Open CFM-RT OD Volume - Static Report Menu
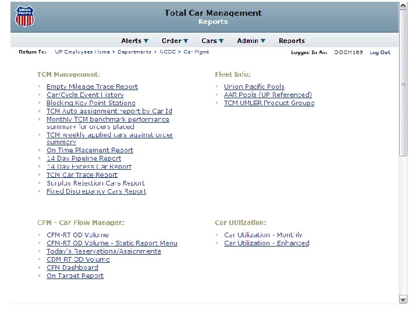 [112, 243]
